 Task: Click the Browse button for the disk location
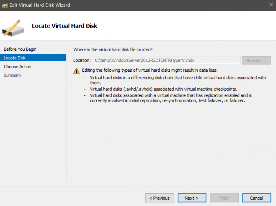click(256, 60)
